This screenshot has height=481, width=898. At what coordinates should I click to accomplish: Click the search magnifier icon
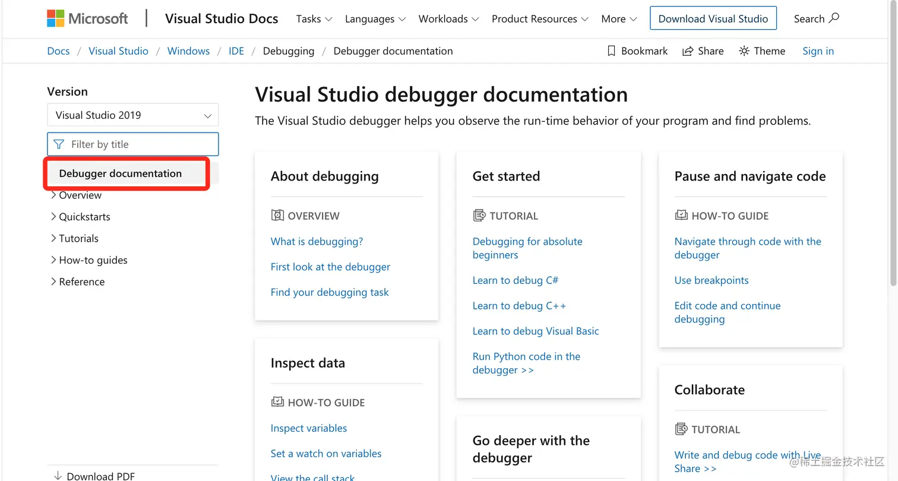coord(834,18)
